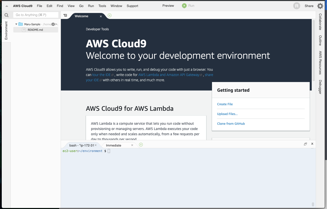Image resolution: width=327 pixels, height=209 pixels.
Task: Open the Tools menu
Action: tap(102, 6)
